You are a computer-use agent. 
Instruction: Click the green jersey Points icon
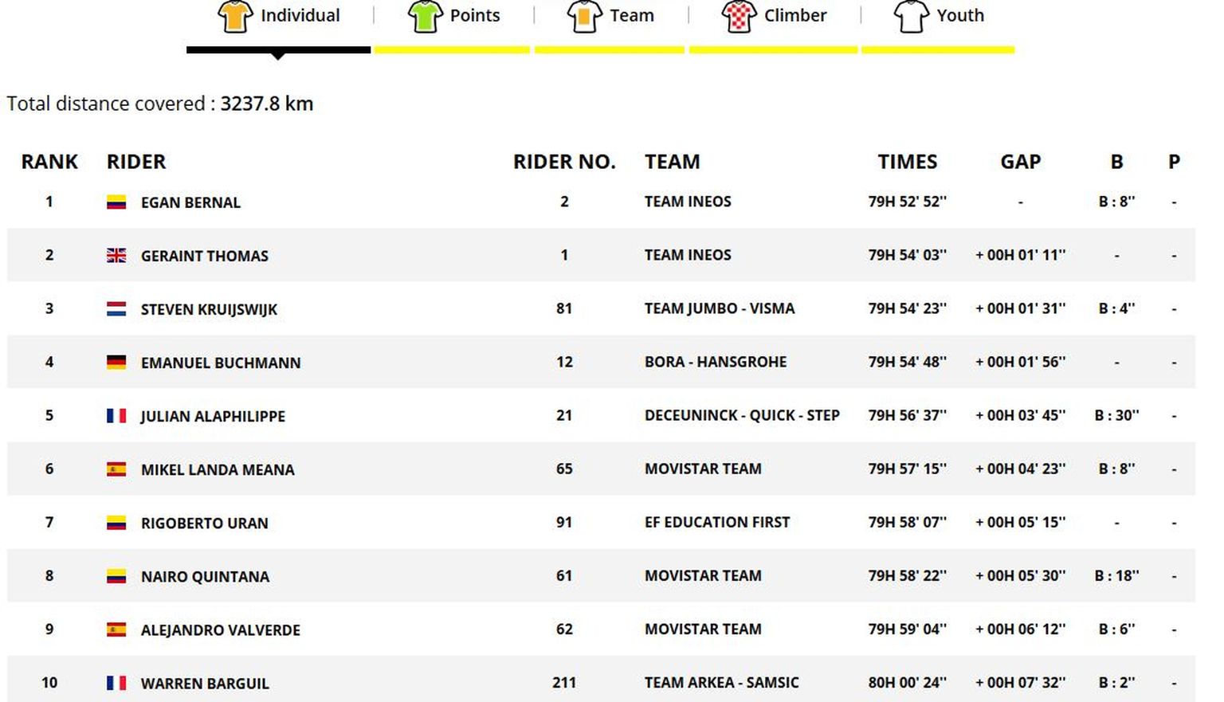(x=425, y=16)
